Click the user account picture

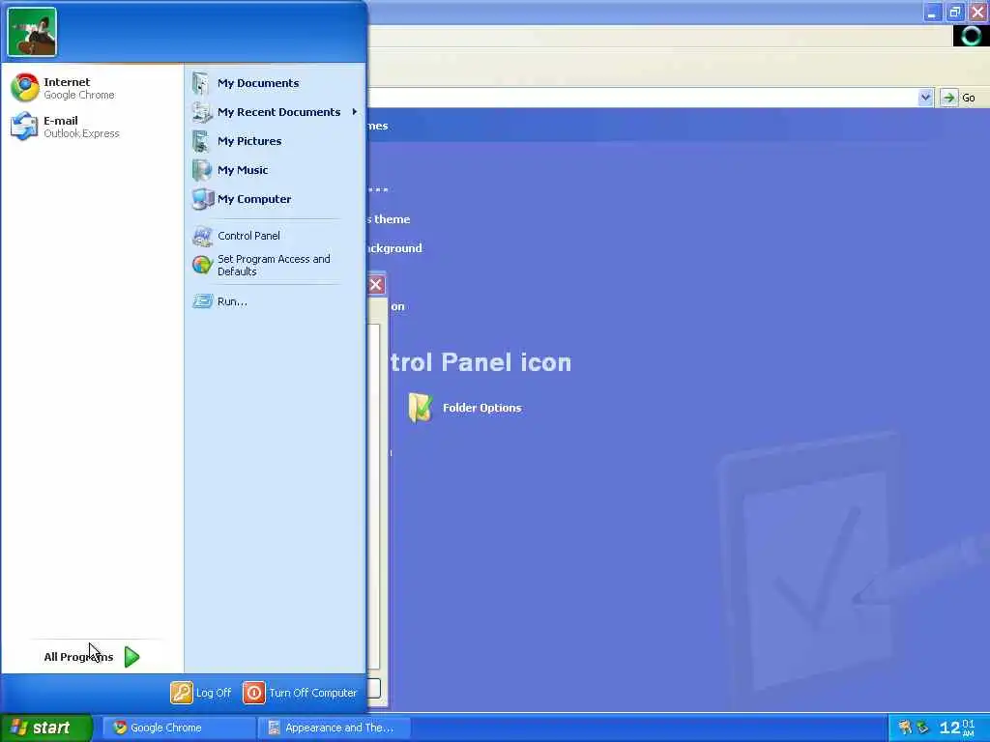(x=32, y=32)
